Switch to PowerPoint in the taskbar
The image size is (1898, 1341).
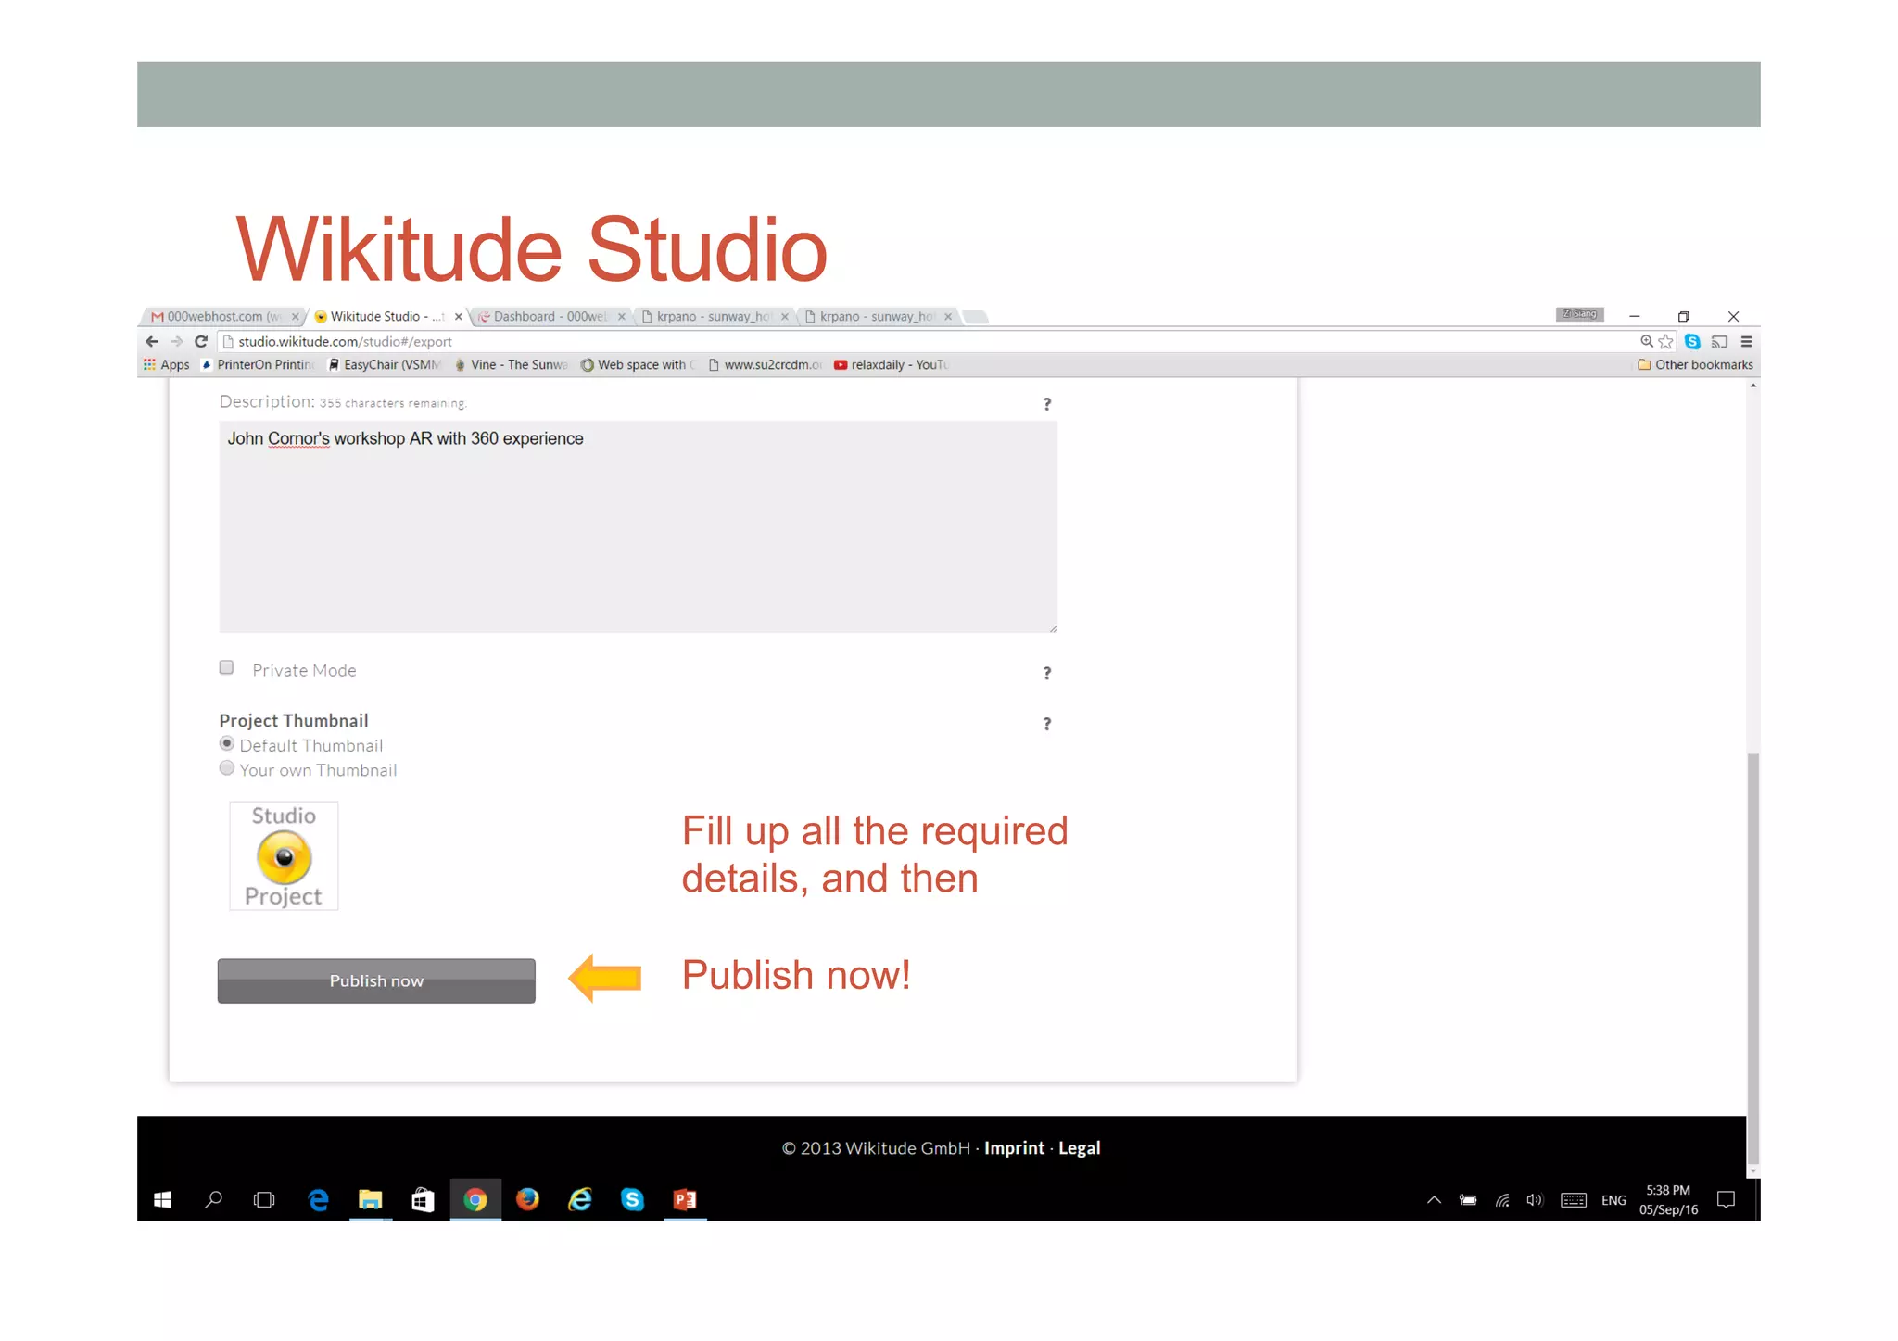tap(685, 1199)
